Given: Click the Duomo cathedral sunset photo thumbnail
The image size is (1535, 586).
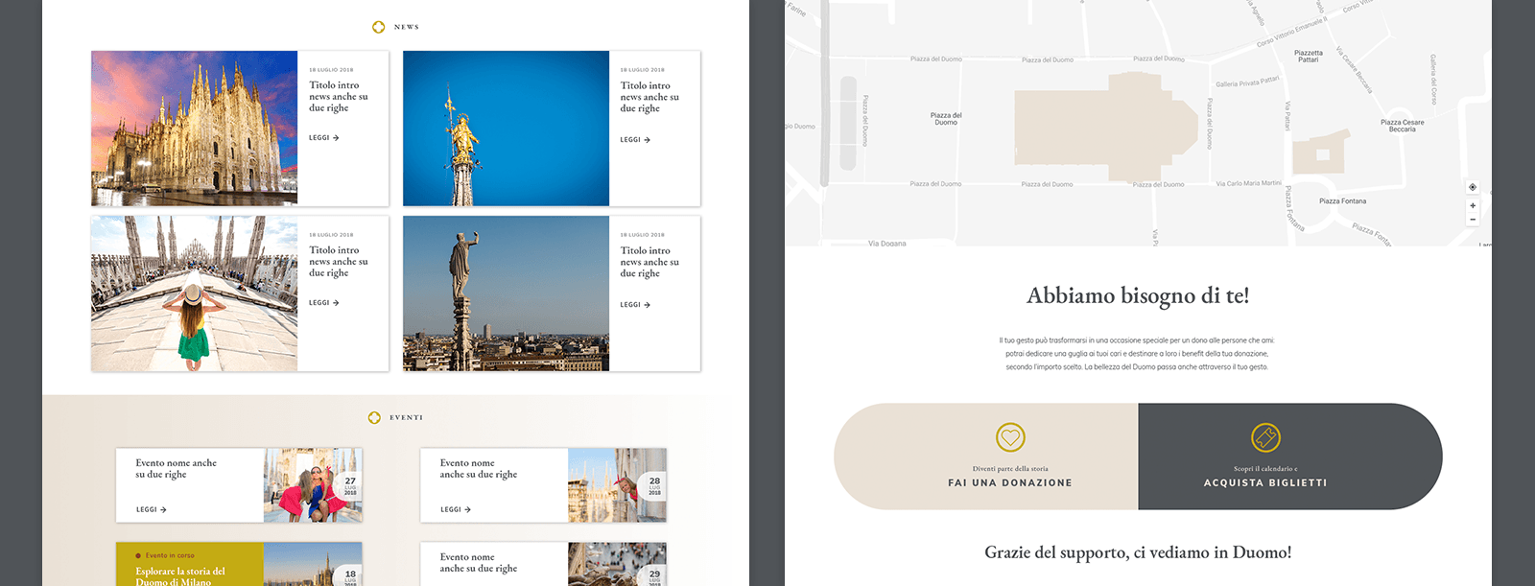Looking at the screenshot, I should pyautogui.click(x=194, y=129).
